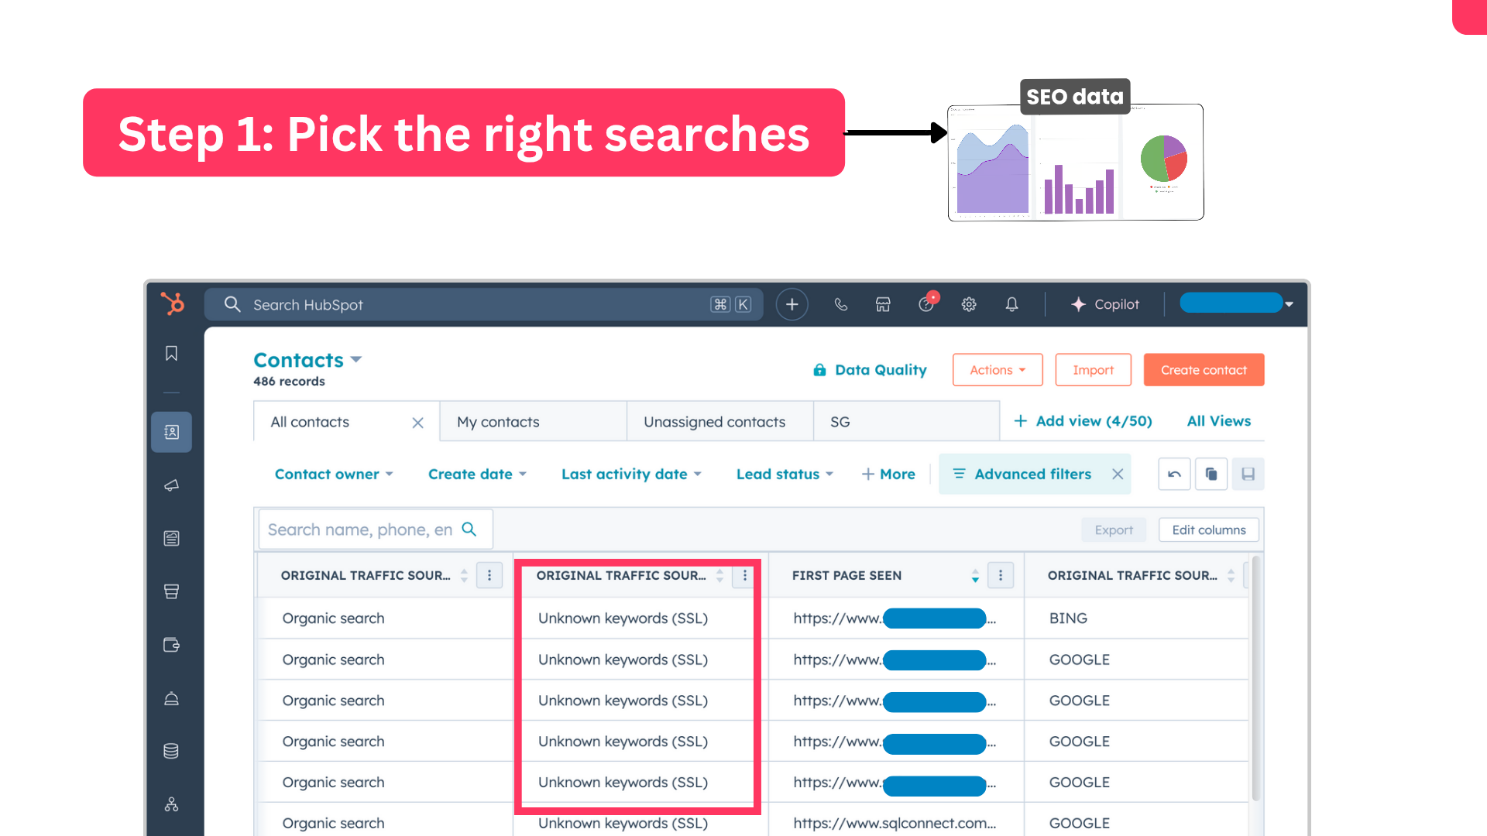Viewport: 1487px width, 836px height.
Task: Open the help icon with notification badge
Action: (927, 303)
